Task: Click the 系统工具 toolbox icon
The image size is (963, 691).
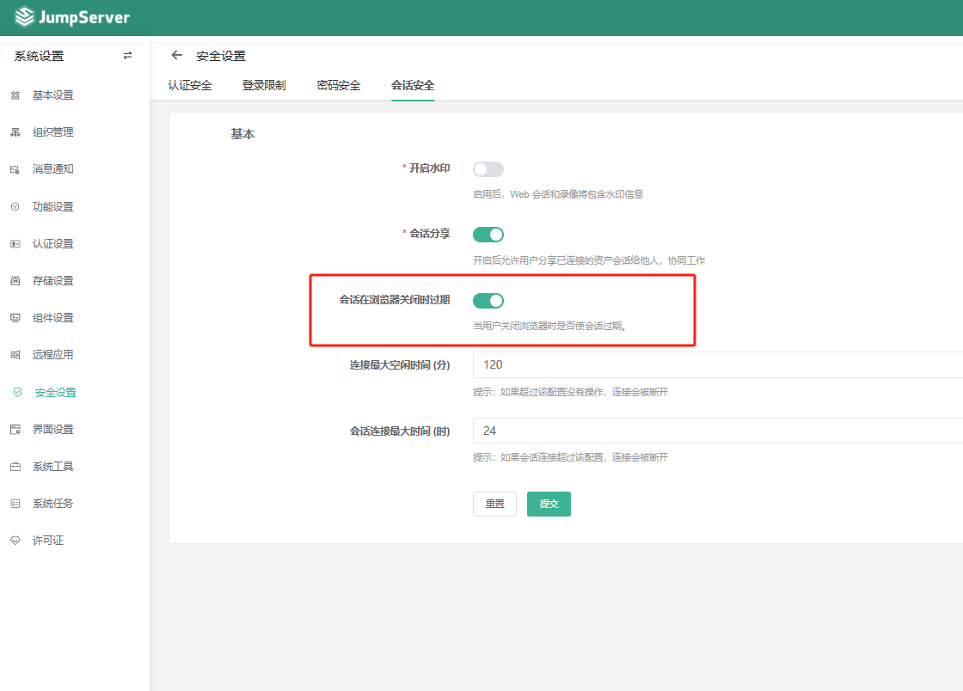Action: [x=15, y=467]
